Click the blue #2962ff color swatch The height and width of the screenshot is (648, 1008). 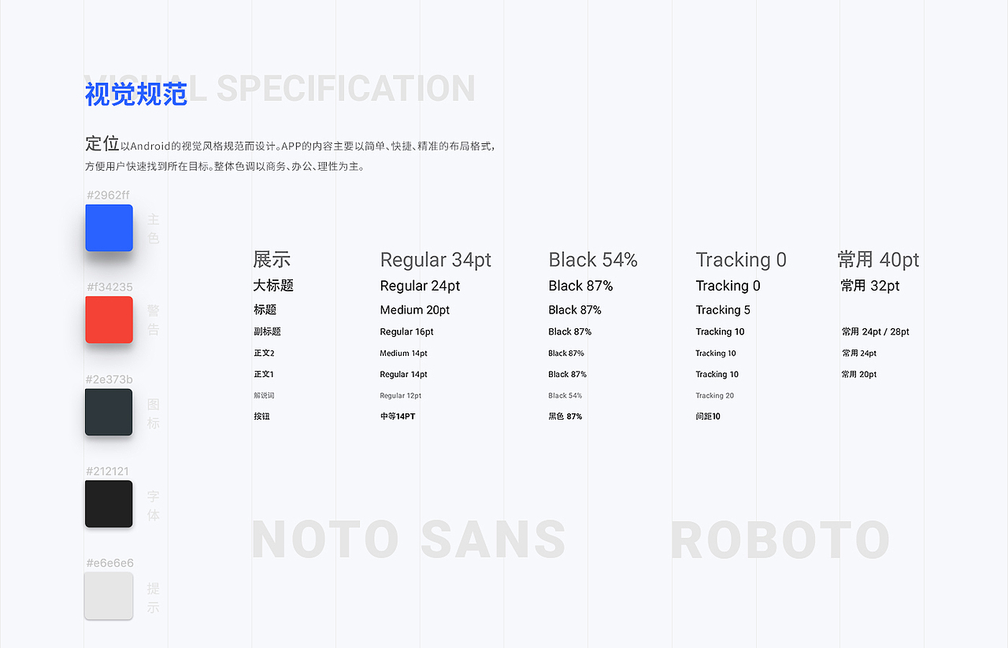[109, 228]
